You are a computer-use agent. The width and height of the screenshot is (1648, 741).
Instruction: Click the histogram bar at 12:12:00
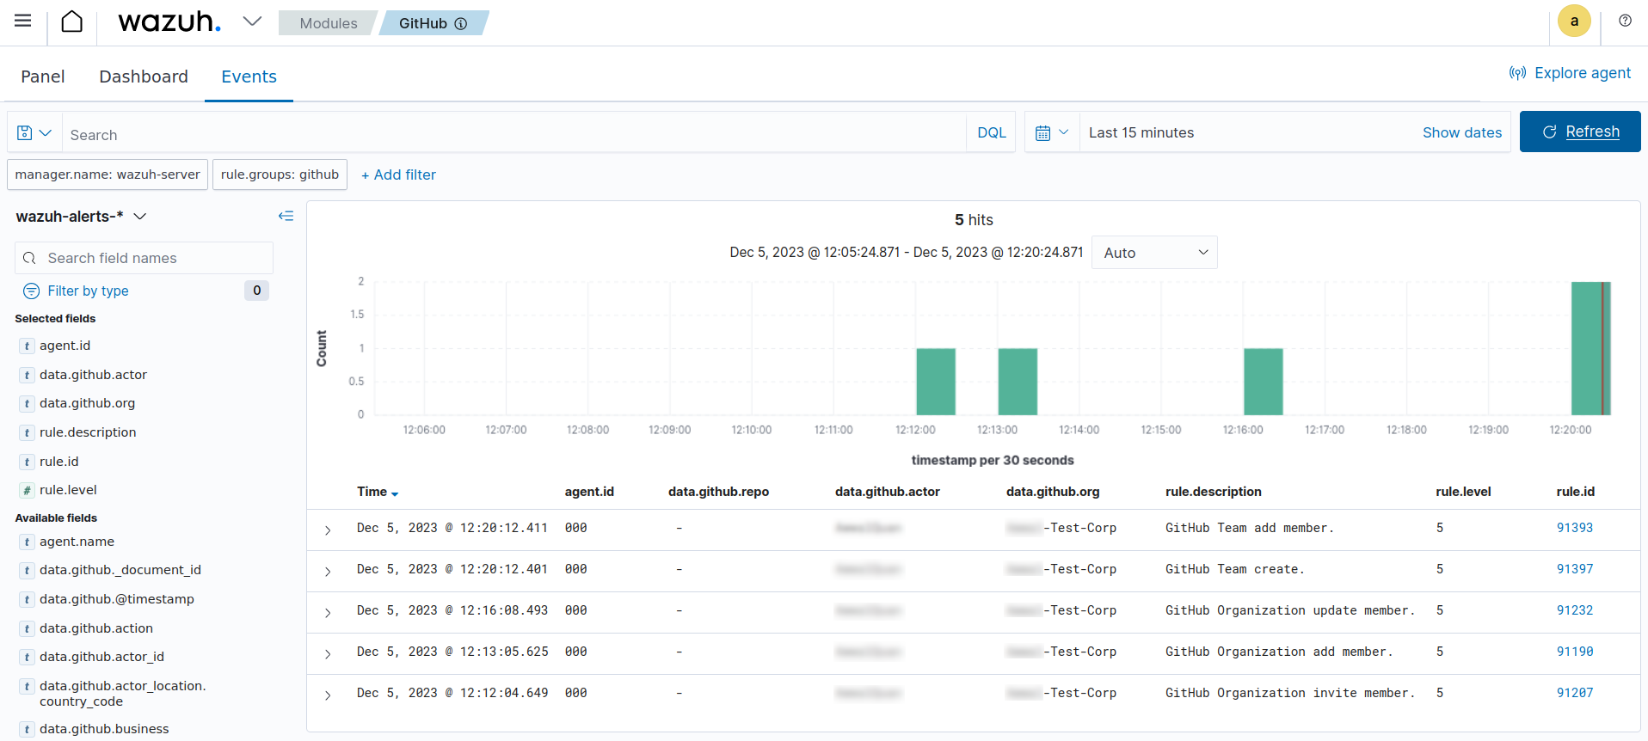936,382
